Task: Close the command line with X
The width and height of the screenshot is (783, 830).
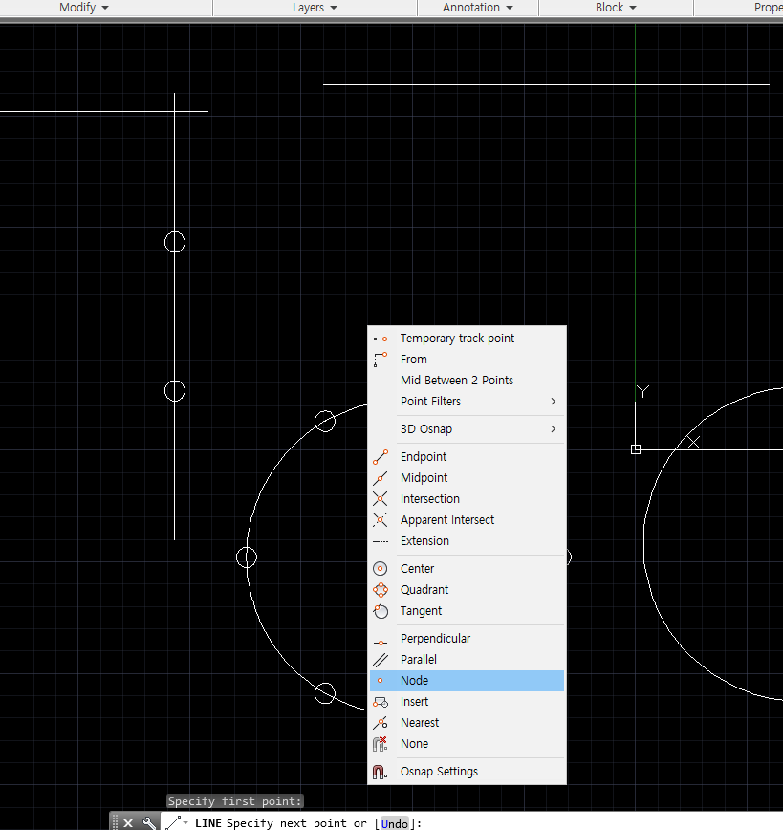Action: click(x=128, y=823)
